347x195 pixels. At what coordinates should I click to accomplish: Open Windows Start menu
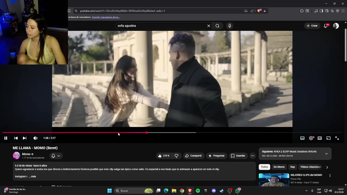(x=110, y=191)
